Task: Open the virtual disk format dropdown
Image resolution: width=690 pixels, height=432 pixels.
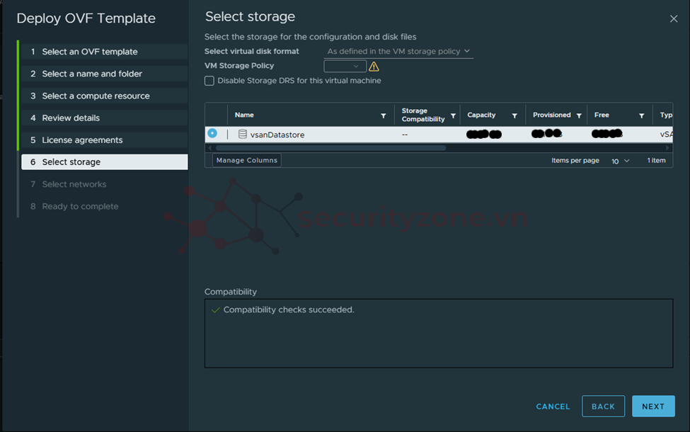Action: click(x=398, y=52)
